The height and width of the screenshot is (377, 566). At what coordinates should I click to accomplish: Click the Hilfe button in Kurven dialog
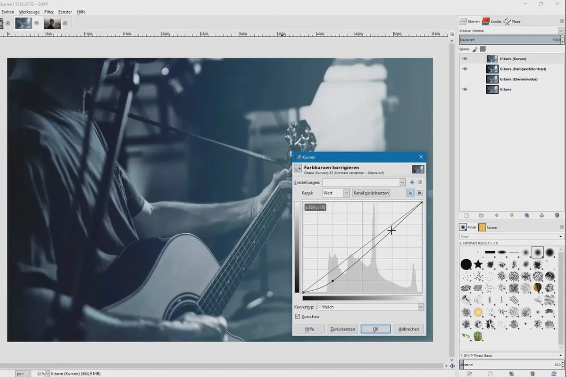point(309,329)
